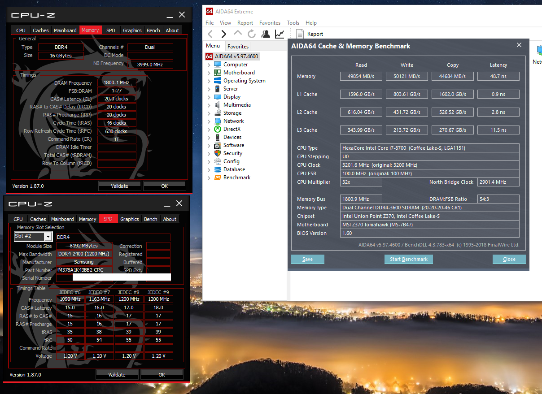Image resolution: width=542 pixels, height=394 pixels.
Task: Click OK in the top CPU-Z Memory window
Action: tap(165, 186)
